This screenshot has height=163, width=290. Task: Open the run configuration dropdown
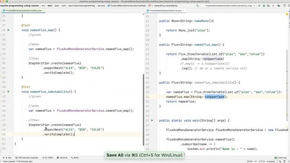click(229, 6)
